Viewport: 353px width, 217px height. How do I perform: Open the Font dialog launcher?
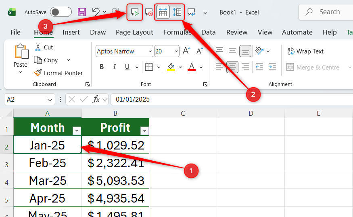pos(205,84)
